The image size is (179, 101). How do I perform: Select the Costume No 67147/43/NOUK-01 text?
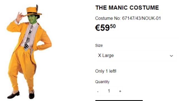pos(128,18)
